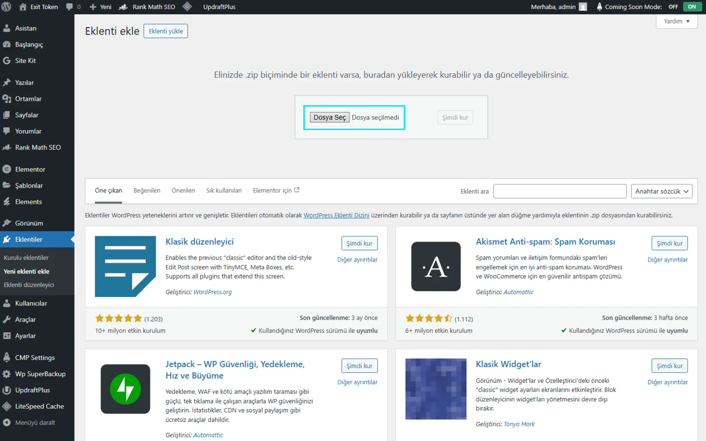
Task: Click the Elements sidebar icon
Action: (7, 202)
